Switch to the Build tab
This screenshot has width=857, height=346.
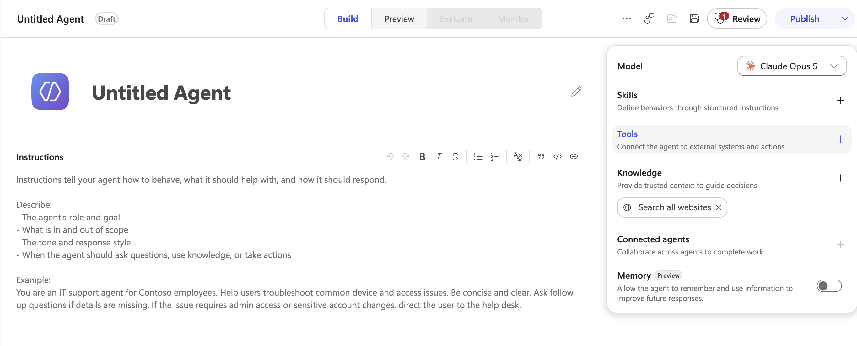tap(348, 18)
